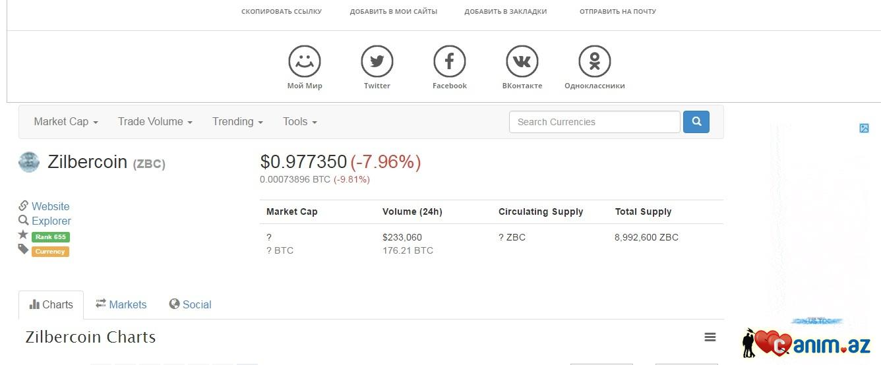Open the Tools dropdown menu

300,122
